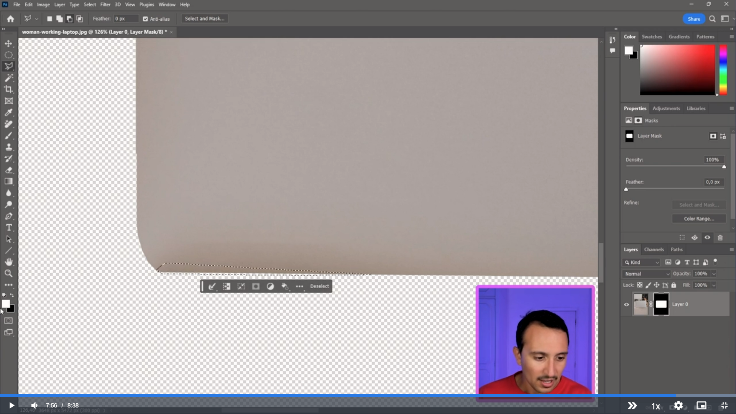
Task: Click the video progress bar
Action: click(368, 395)
